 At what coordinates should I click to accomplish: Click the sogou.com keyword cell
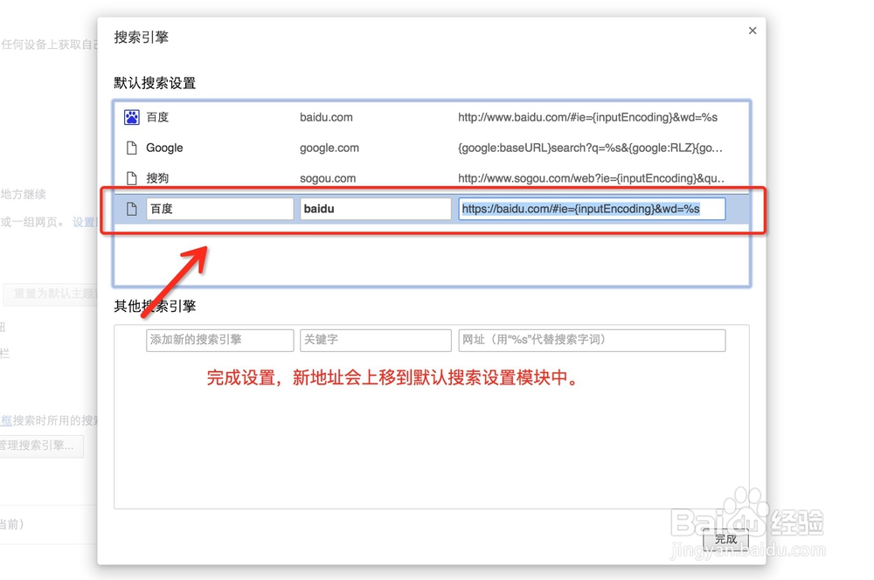328,178
